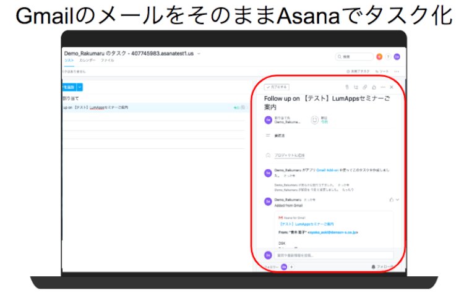Screen dimensions: 464x293
Task: Open the help question-mark icon
Action: click(388, 56)
